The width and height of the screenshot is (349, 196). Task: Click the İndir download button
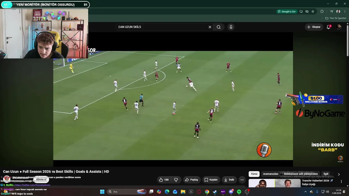pos(229,180)
